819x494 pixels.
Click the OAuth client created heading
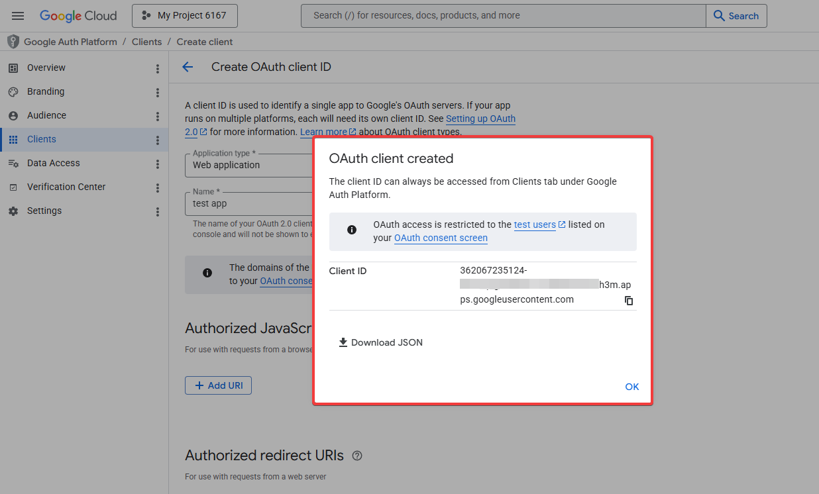[x=392, y=158]
